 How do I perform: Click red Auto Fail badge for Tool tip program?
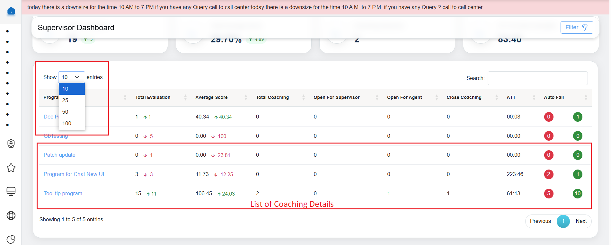pyautogui.click(x=548, y=193)
